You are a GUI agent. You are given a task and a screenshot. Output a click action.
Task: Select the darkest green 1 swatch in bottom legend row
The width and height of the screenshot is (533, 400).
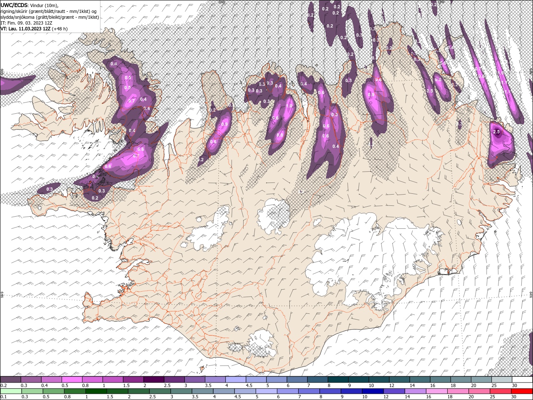96,391
